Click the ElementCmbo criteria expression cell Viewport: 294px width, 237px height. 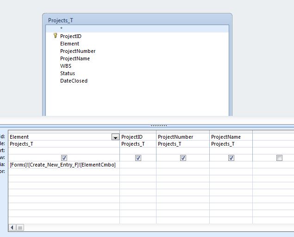tap(64, 165)
